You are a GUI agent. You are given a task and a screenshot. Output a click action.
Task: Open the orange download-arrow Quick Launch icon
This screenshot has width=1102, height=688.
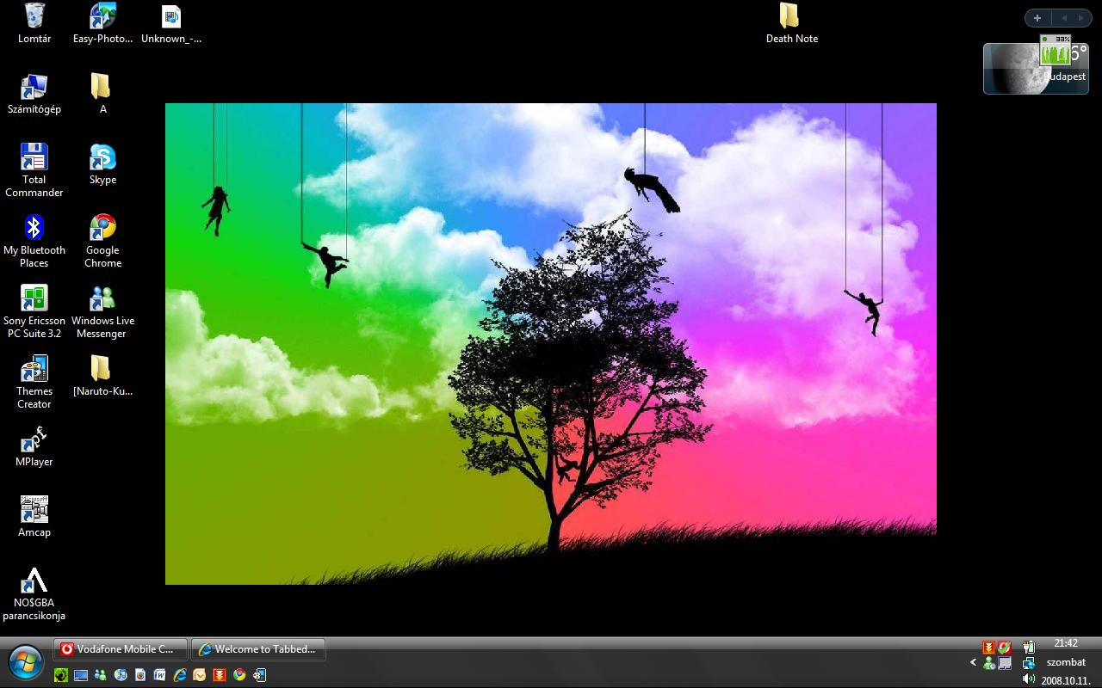[x=220, y=675]
